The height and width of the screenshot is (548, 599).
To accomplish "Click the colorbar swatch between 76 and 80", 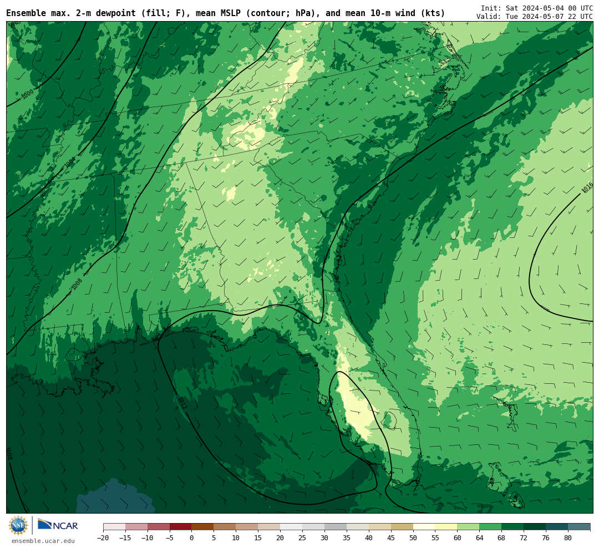I will coord(557,527).
